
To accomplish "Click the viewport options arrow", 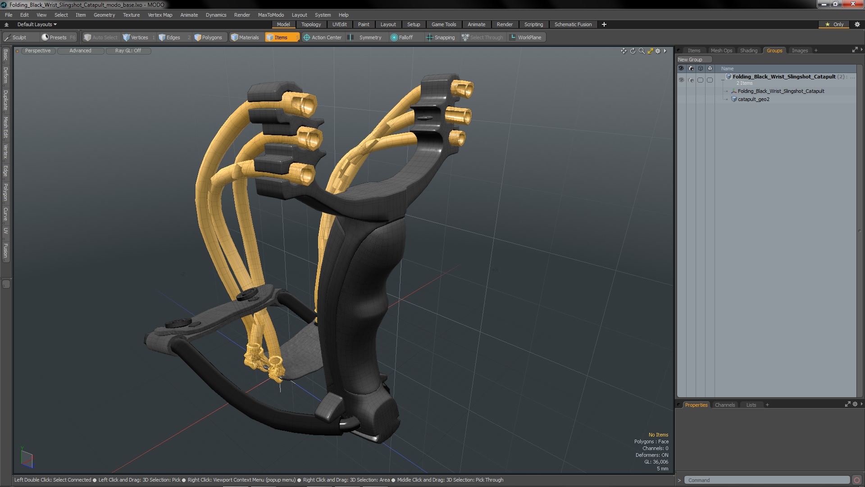I will click(665, 51).
